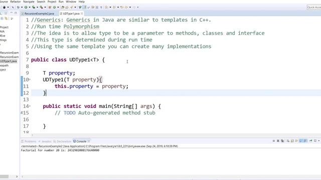This screenshot has height=180, width=321.
Task: Open the Project menu
Action: 52,1
